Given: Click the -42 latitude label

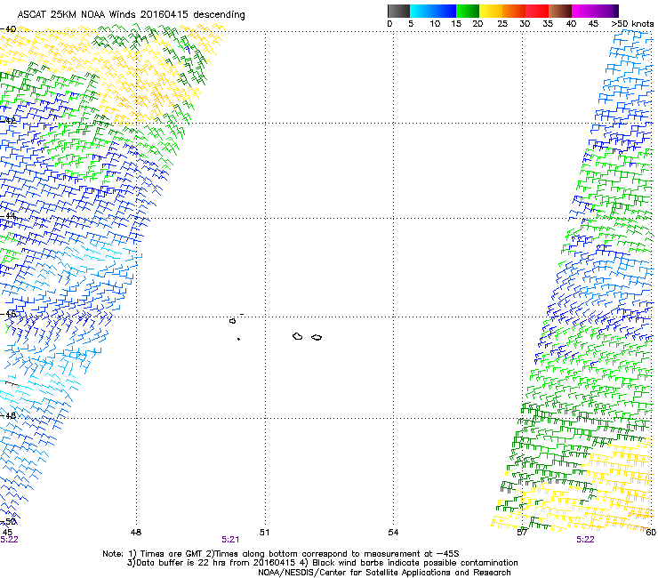Looking at the screenshot, I should [8, 120].
